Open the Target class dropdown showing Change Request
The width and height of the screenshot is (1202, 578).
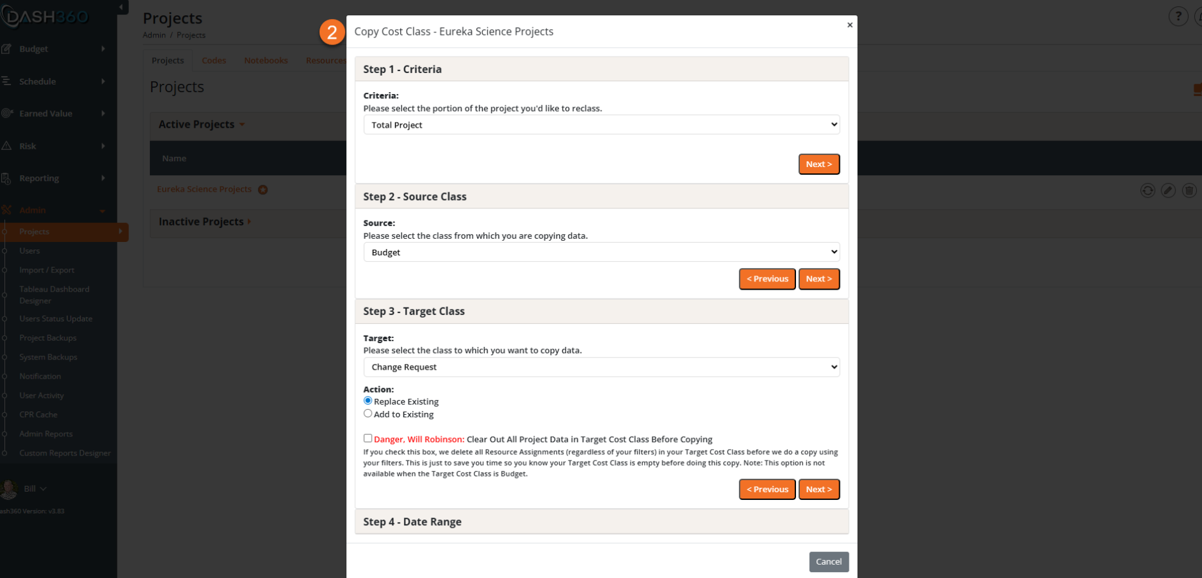(x=602, y=367)
